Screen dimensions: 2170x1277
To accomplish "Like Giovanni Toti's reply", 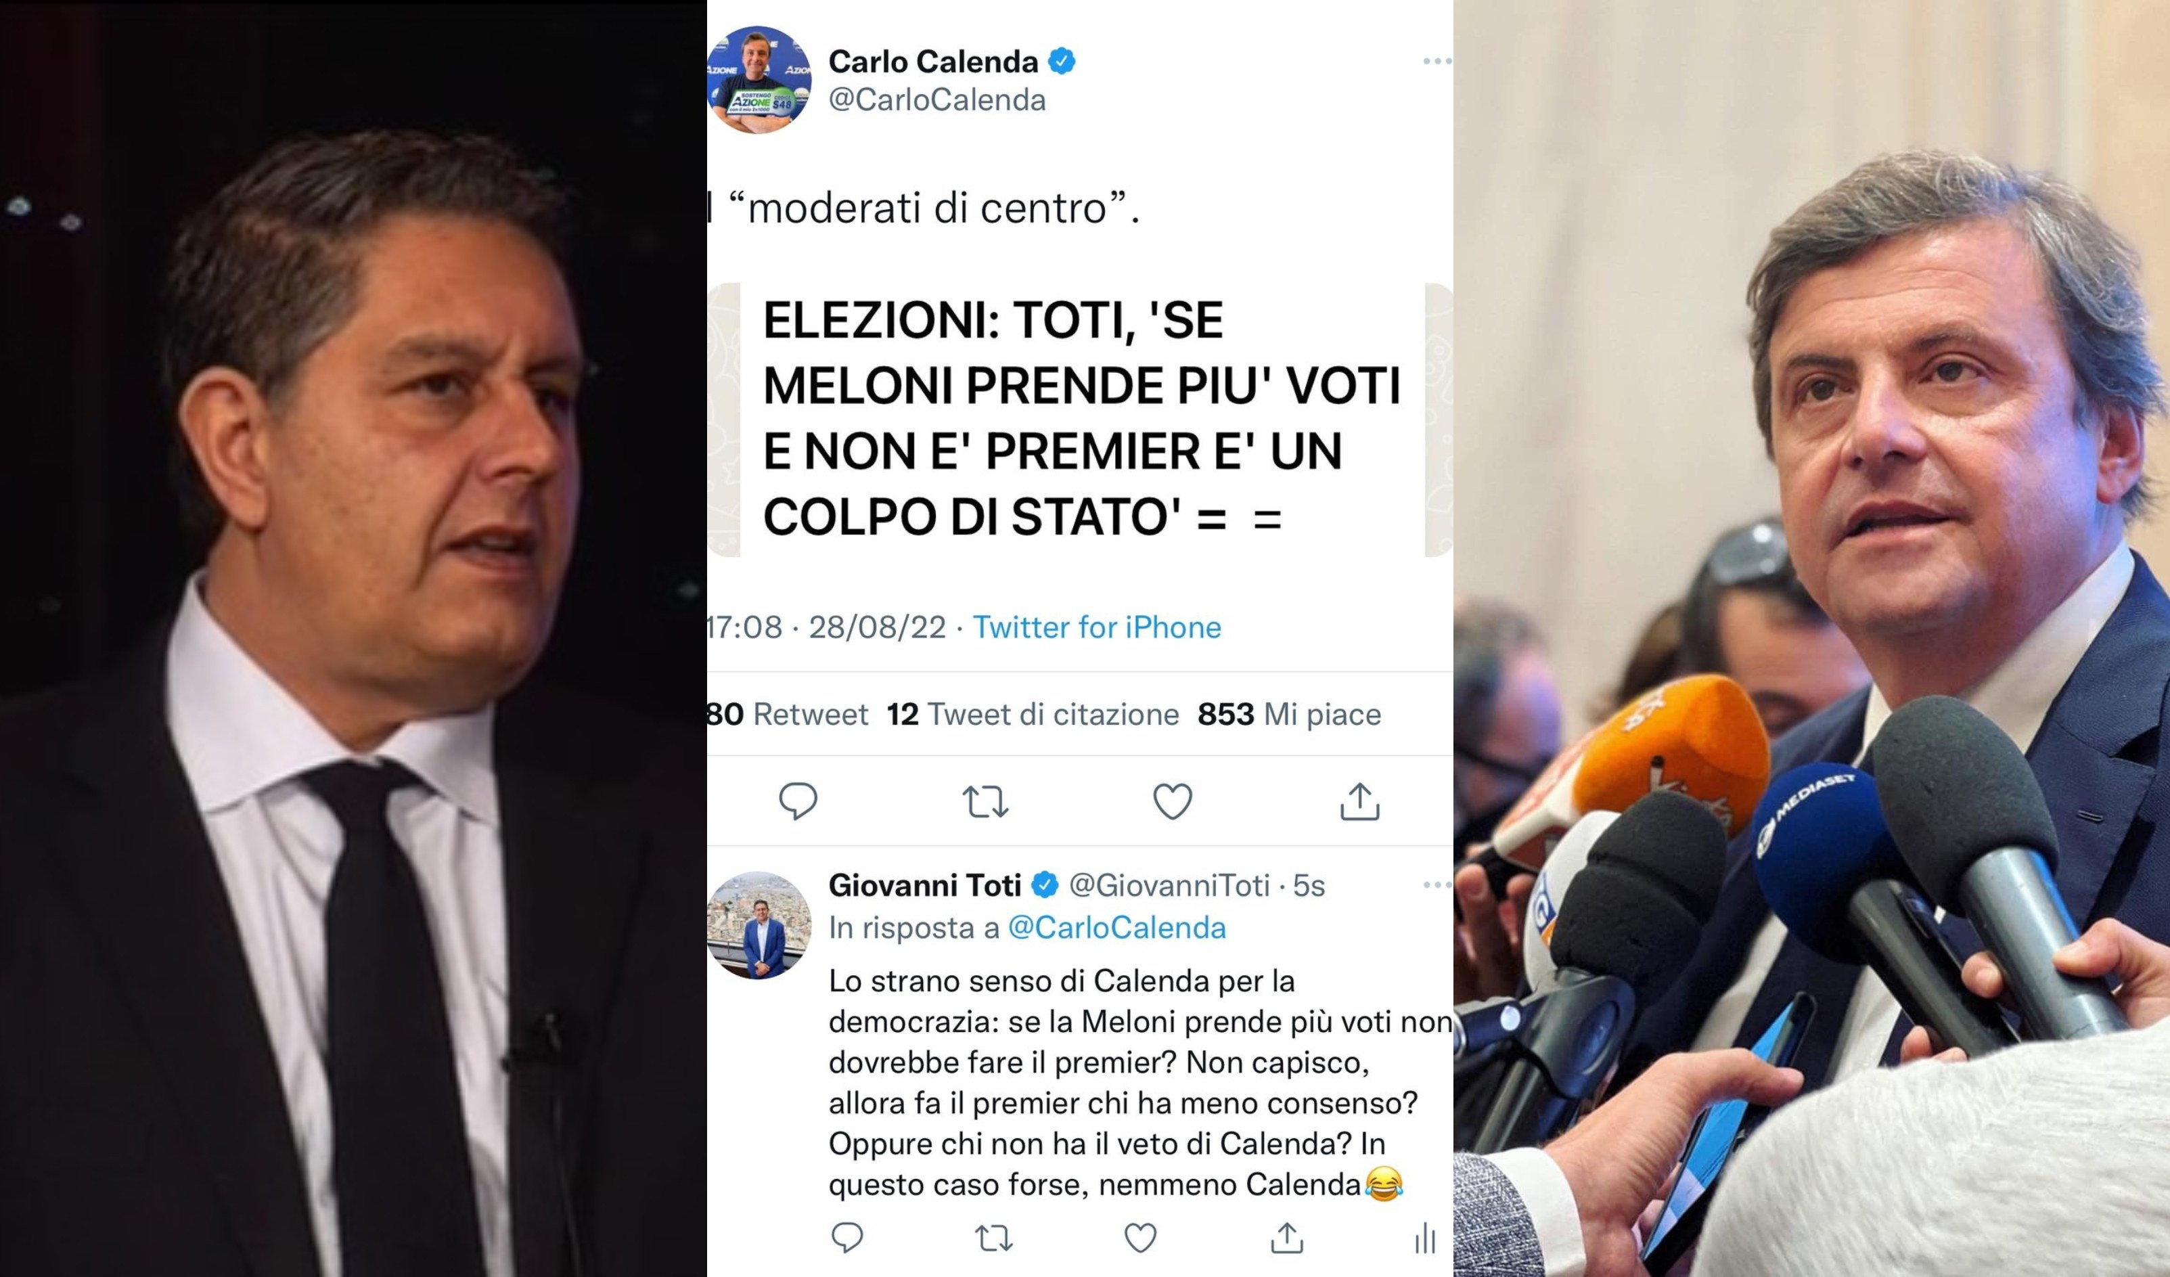I will tap(1140, 1237).
